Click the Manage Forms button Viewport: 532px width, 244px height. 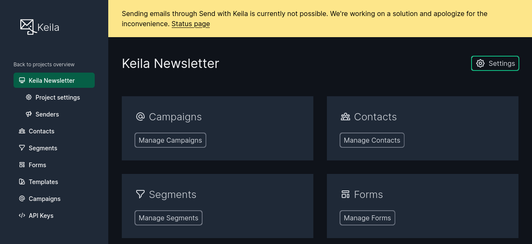tap(367, 218)
